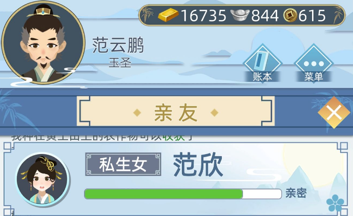
Task: Click the blue flower icon on the card
Action: [x=335, y=203]
